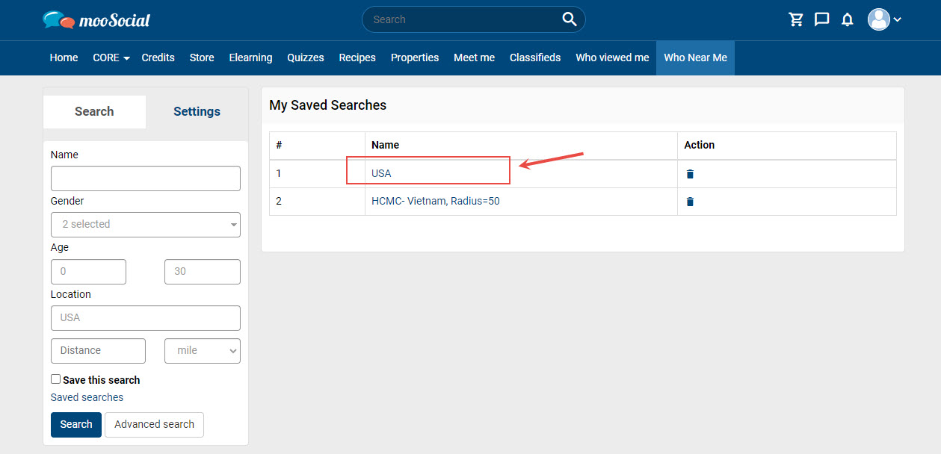Click the Distance input field
Screen dimensions: 941x454
98,350
